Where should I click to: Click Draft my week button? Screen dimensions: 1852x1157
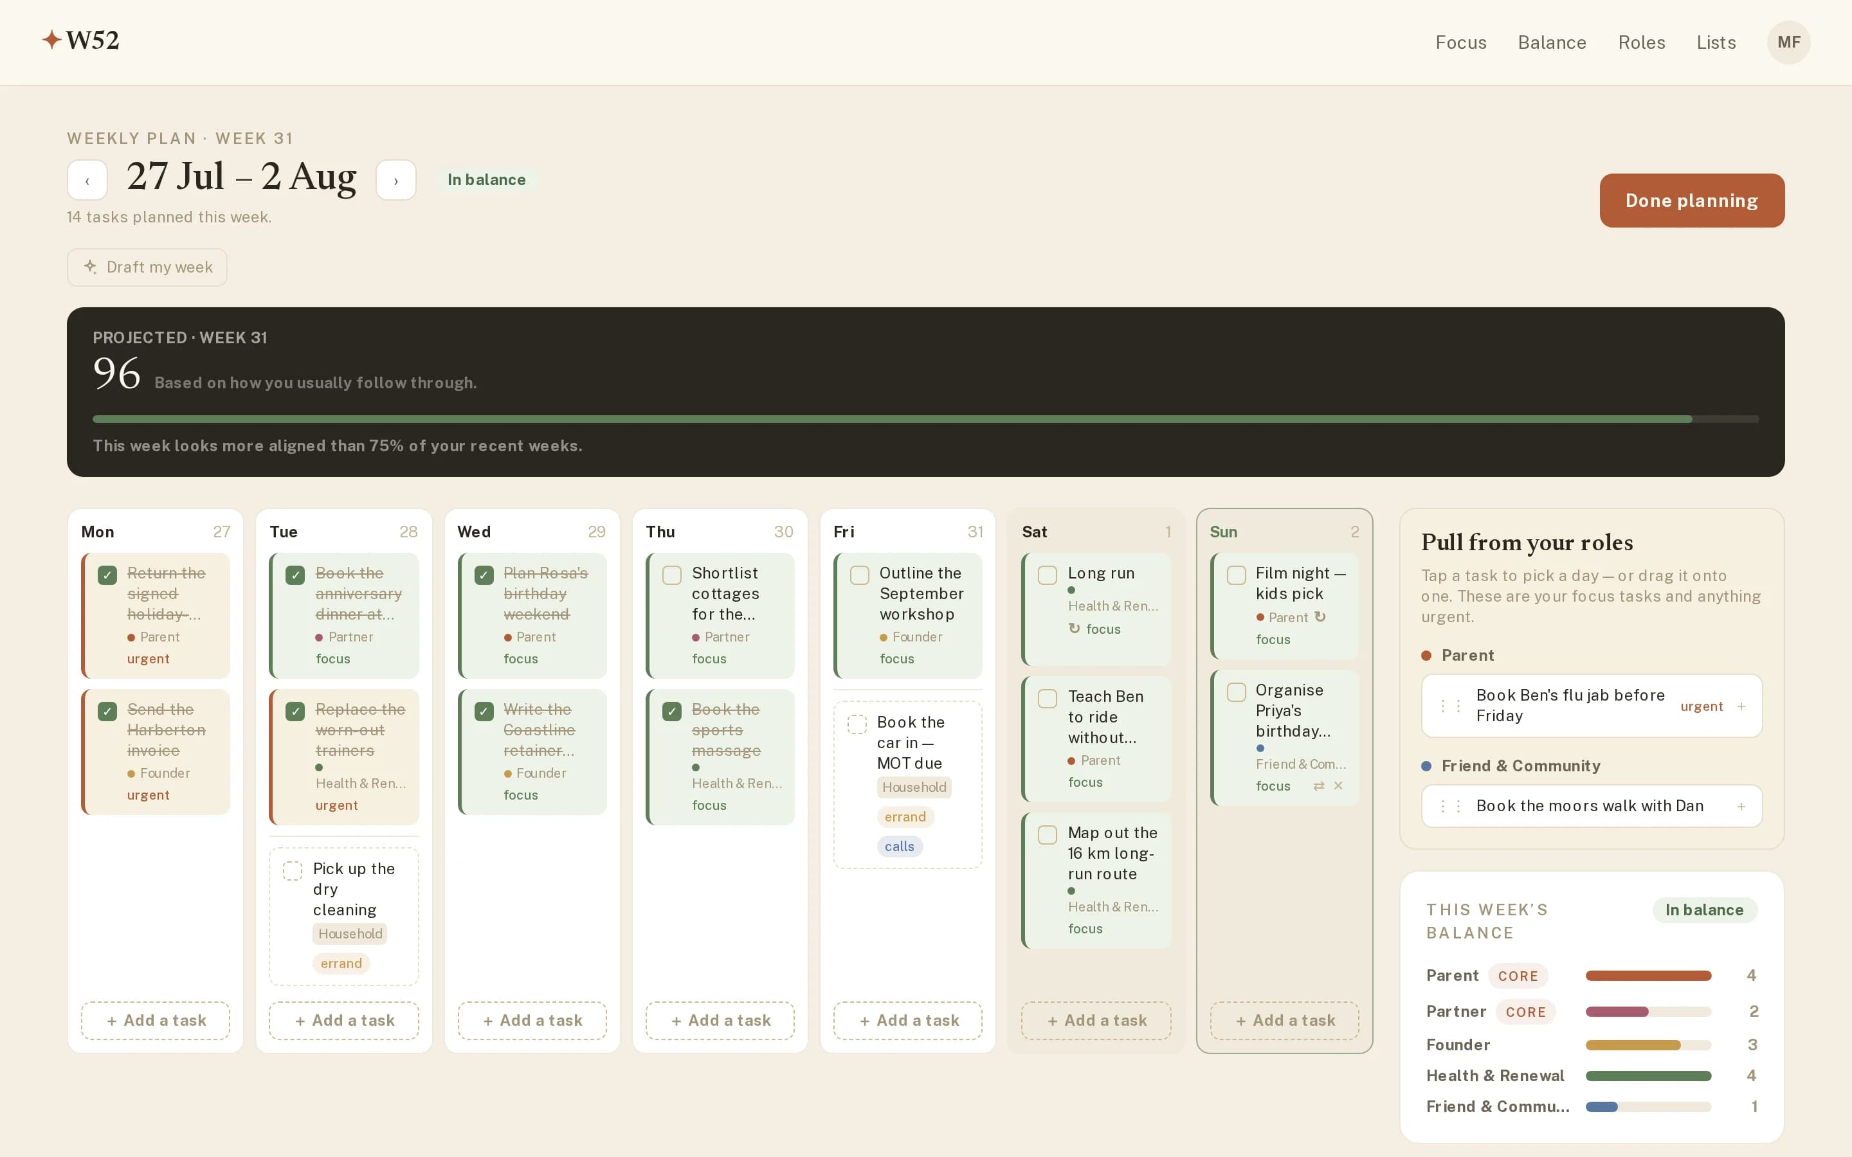pyautogui.click(x=147, y=267)
